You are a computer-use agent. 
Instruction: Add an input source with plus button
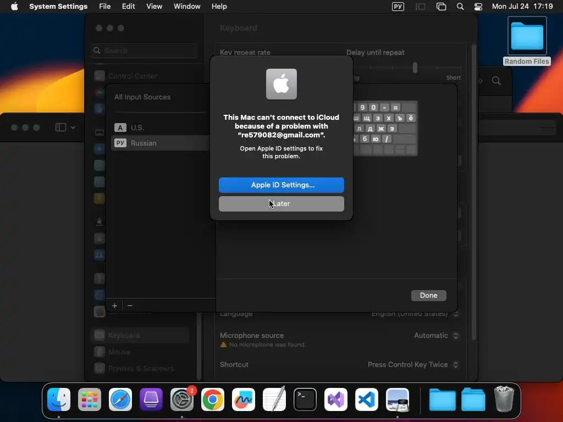(114, 306)
